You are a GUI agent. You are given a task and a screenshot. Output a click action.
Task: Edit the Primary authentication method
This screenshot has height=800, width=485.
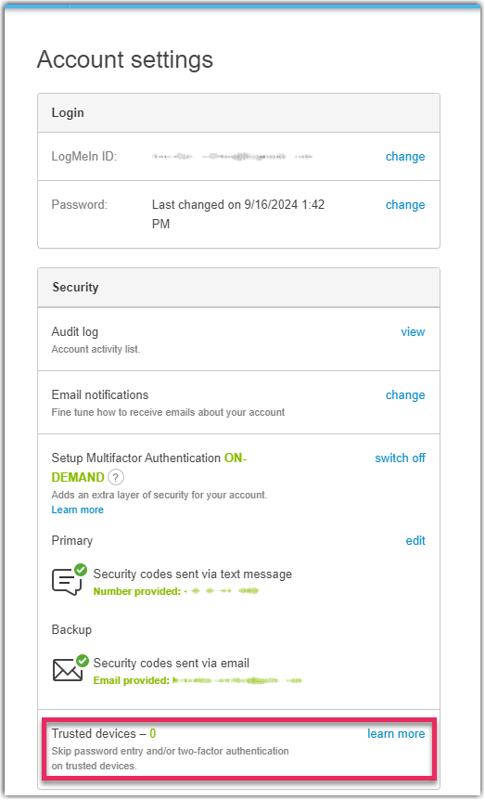415,541
